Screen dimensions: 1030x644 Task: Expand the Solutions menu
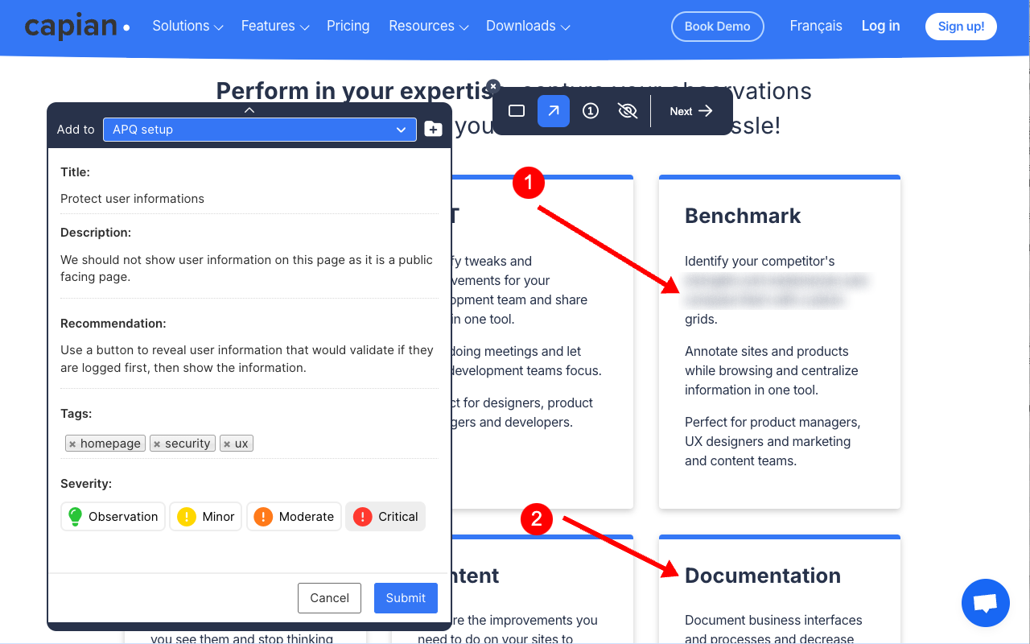[x=187, y=26]
